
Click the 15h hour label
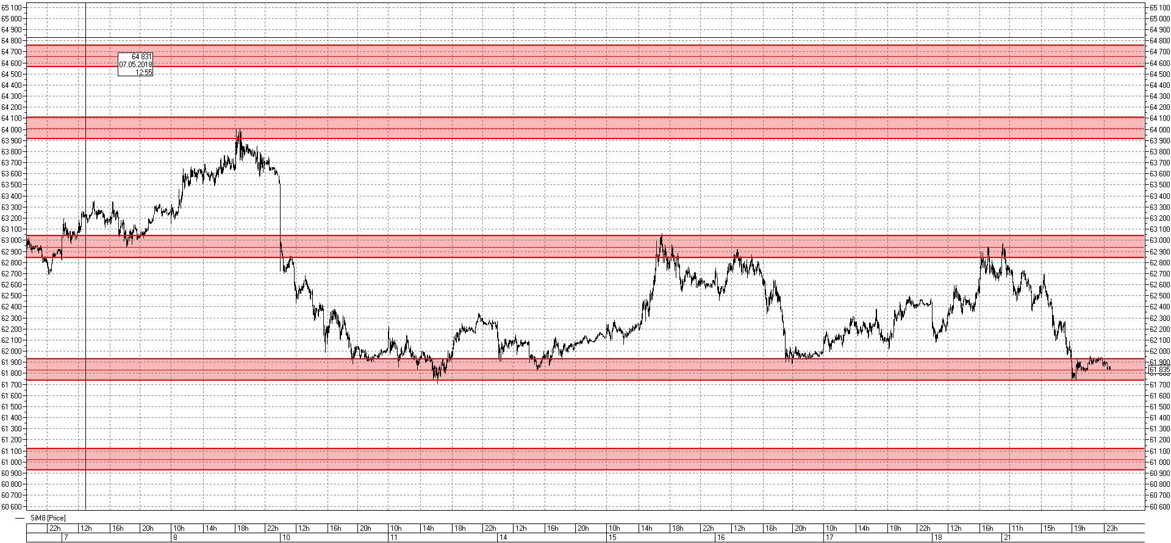[x=1048, y=528]
